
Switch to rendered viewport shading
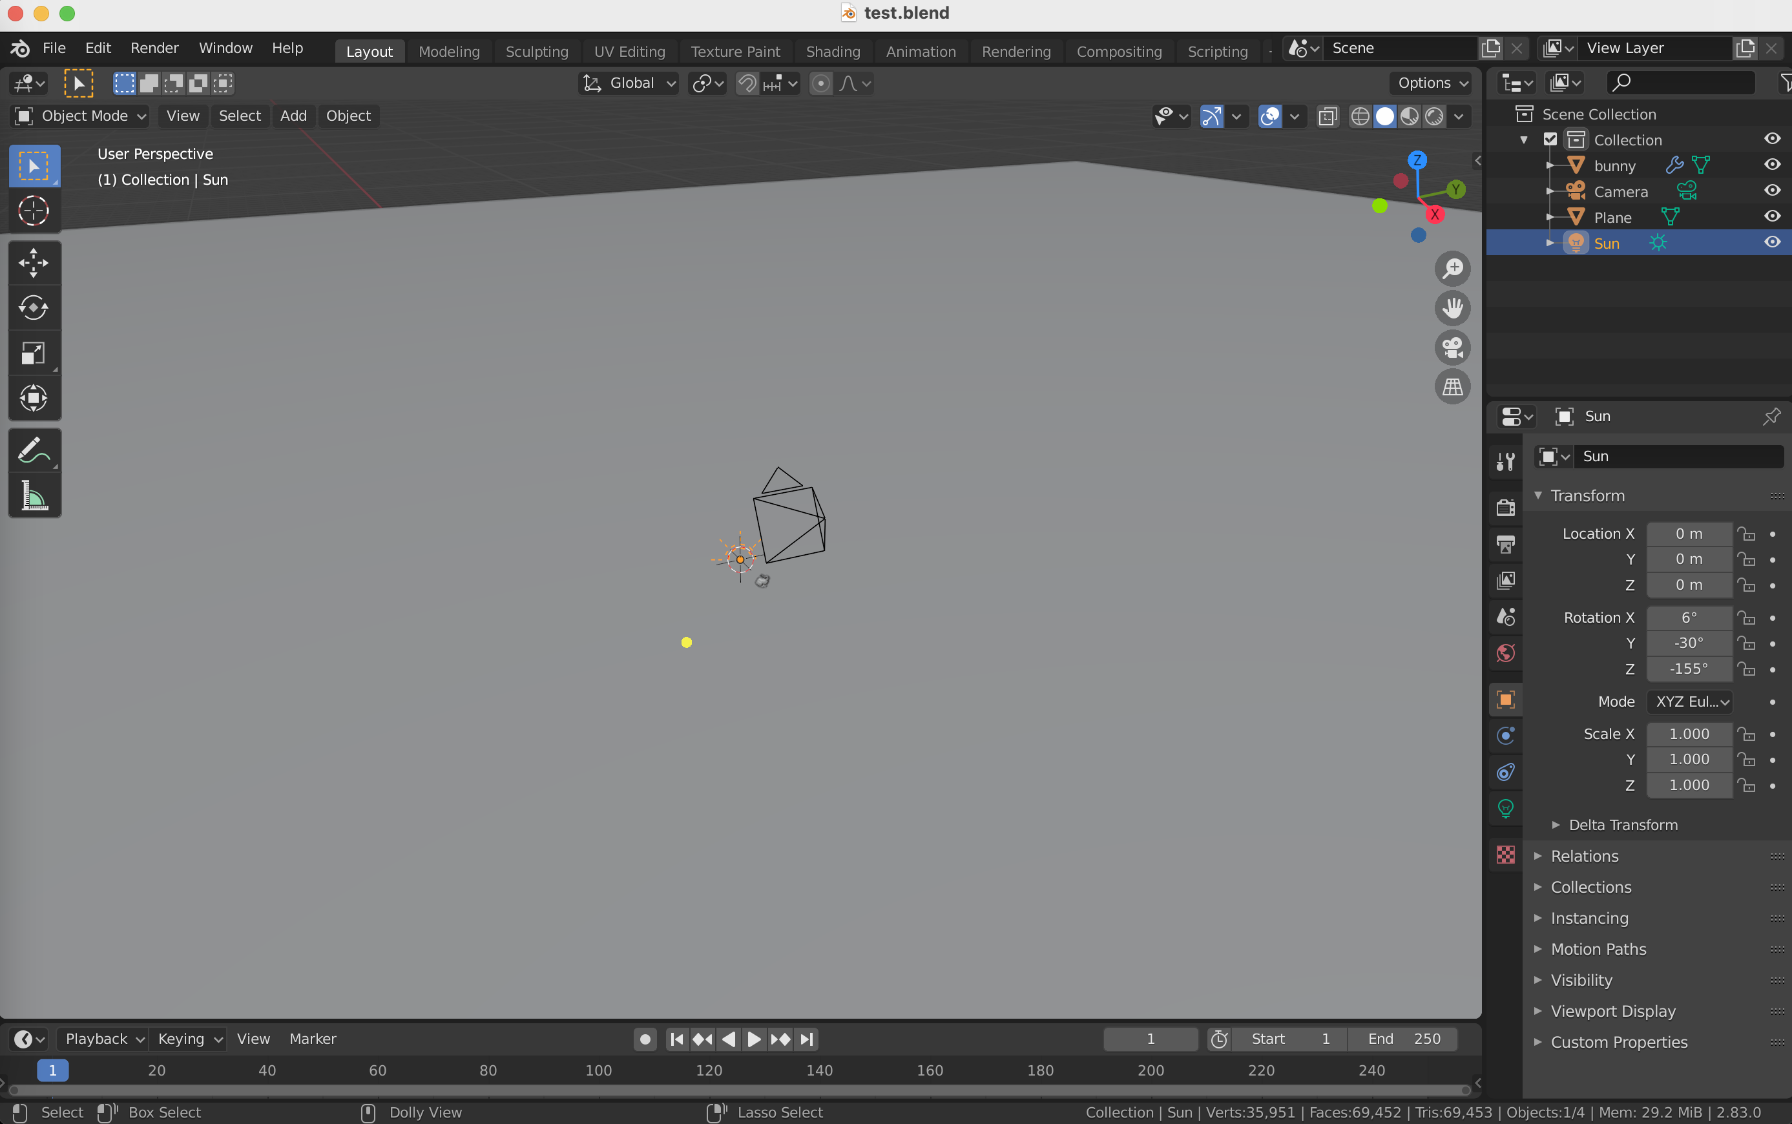pos(1433,116)
